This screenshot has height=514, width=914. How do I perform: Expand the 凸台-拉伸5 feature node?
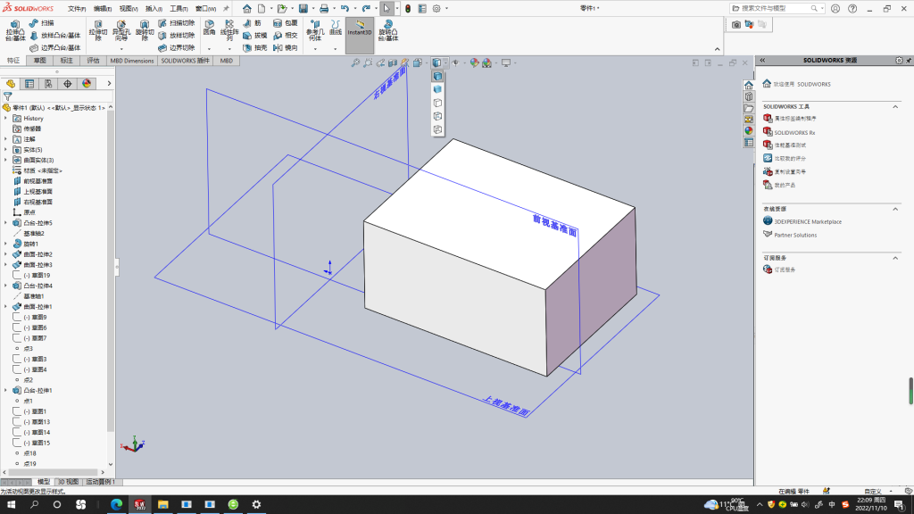coord(6,222)
